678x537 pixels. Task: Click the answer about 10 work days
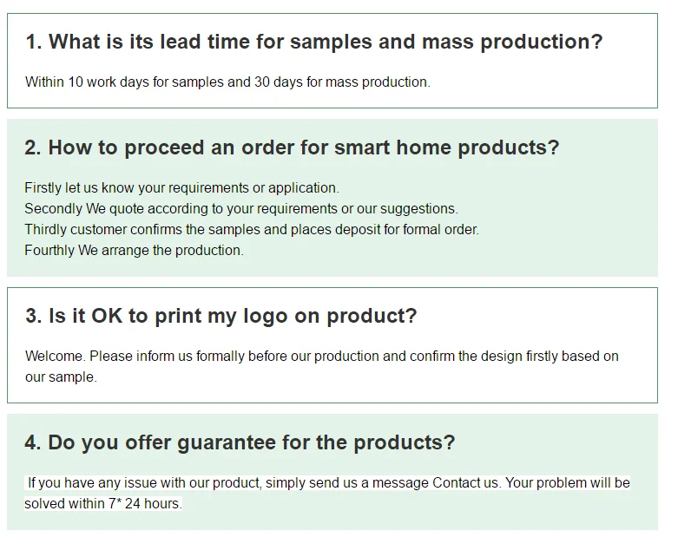(227, 82)
